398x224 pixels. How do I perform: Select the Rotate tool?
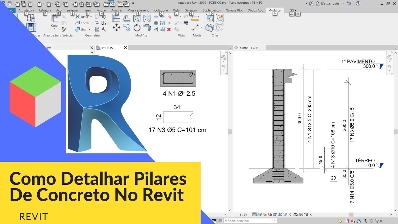137,27
